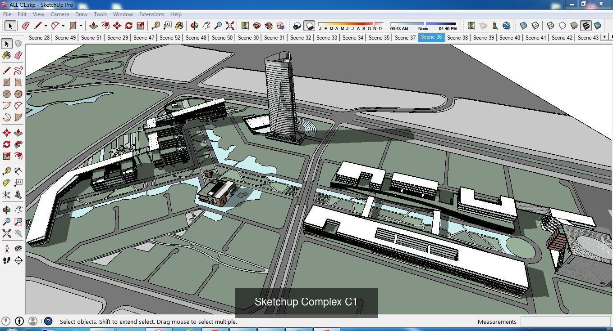Select the Axes tool in left toolbar

pos(7,195)
